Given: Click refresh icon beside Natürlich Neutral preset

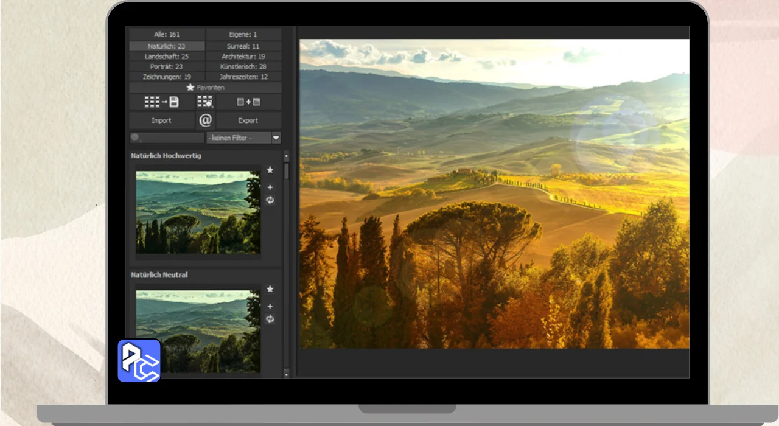Looking at the screenshot, I should coord(270,319).
